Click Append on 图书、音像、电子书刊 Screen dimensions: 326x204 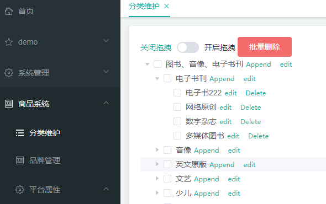tap(259, 65)
